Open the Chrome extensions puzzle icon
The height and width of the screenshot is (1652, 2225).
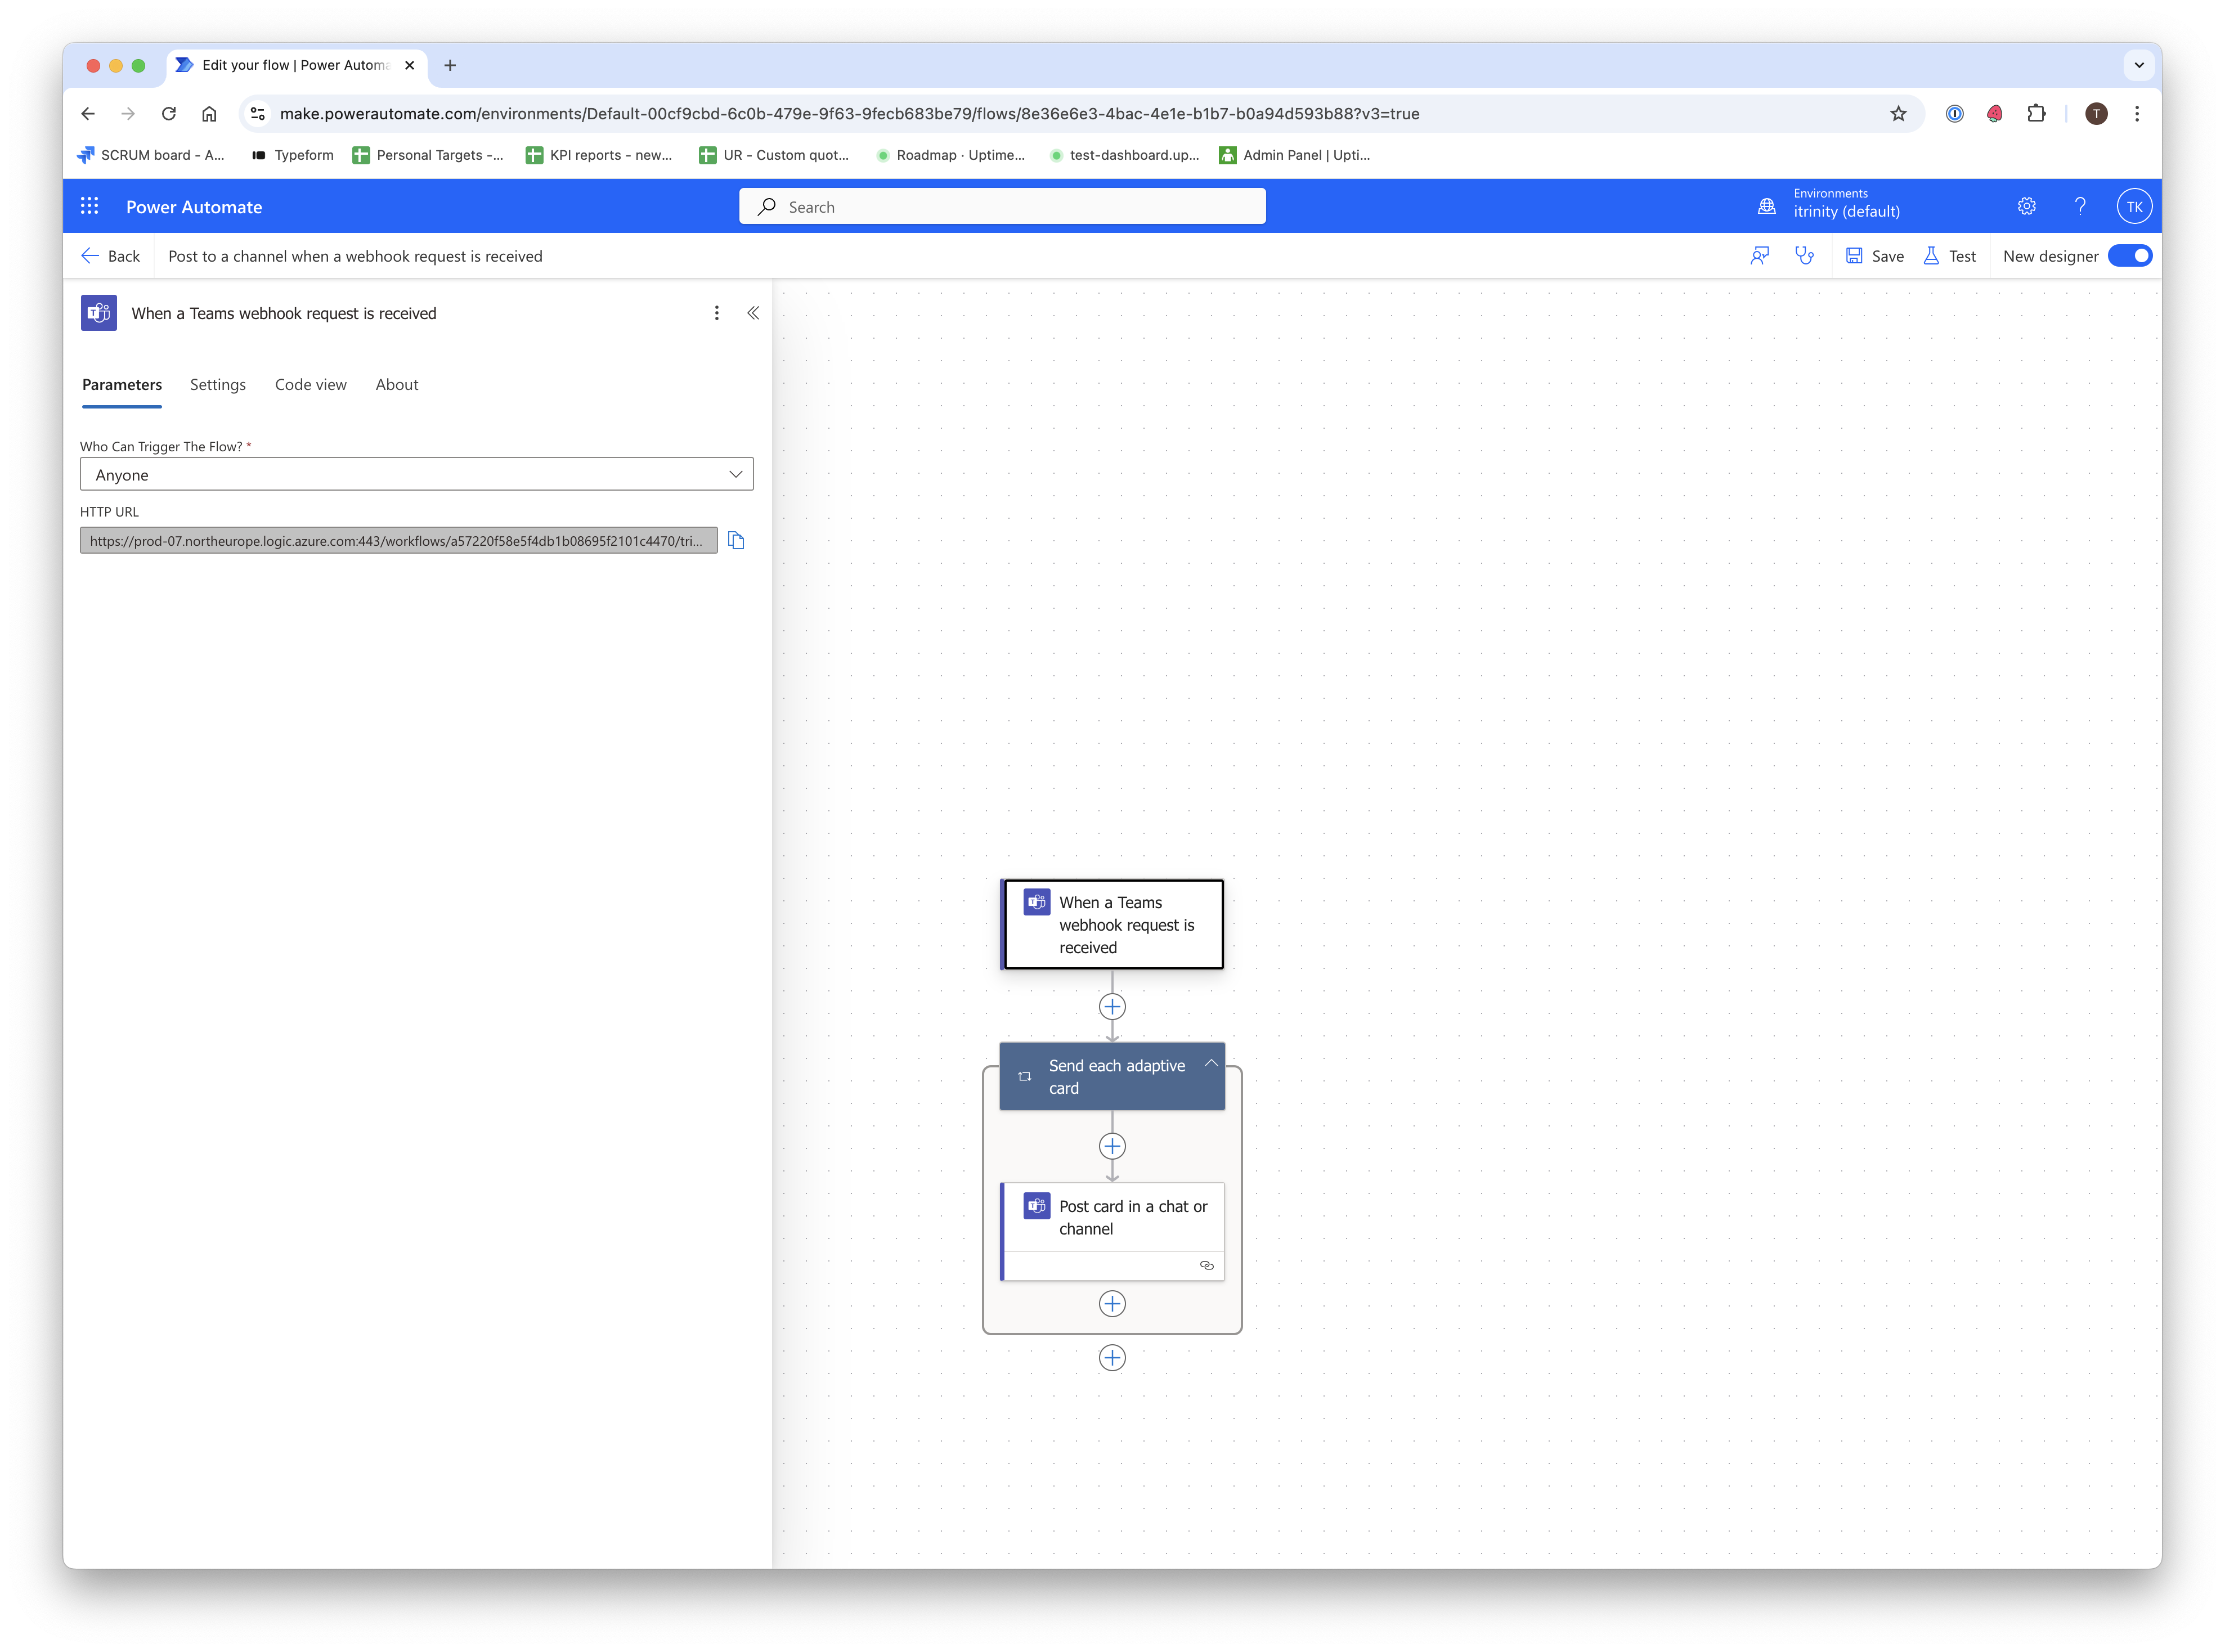pyautogui.click(x=2036, y=114)
